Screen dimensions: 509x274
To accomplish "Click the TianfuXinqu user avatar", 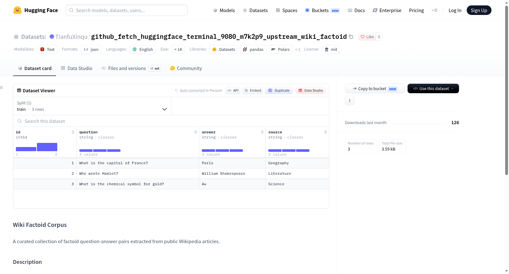I will 52,37.
